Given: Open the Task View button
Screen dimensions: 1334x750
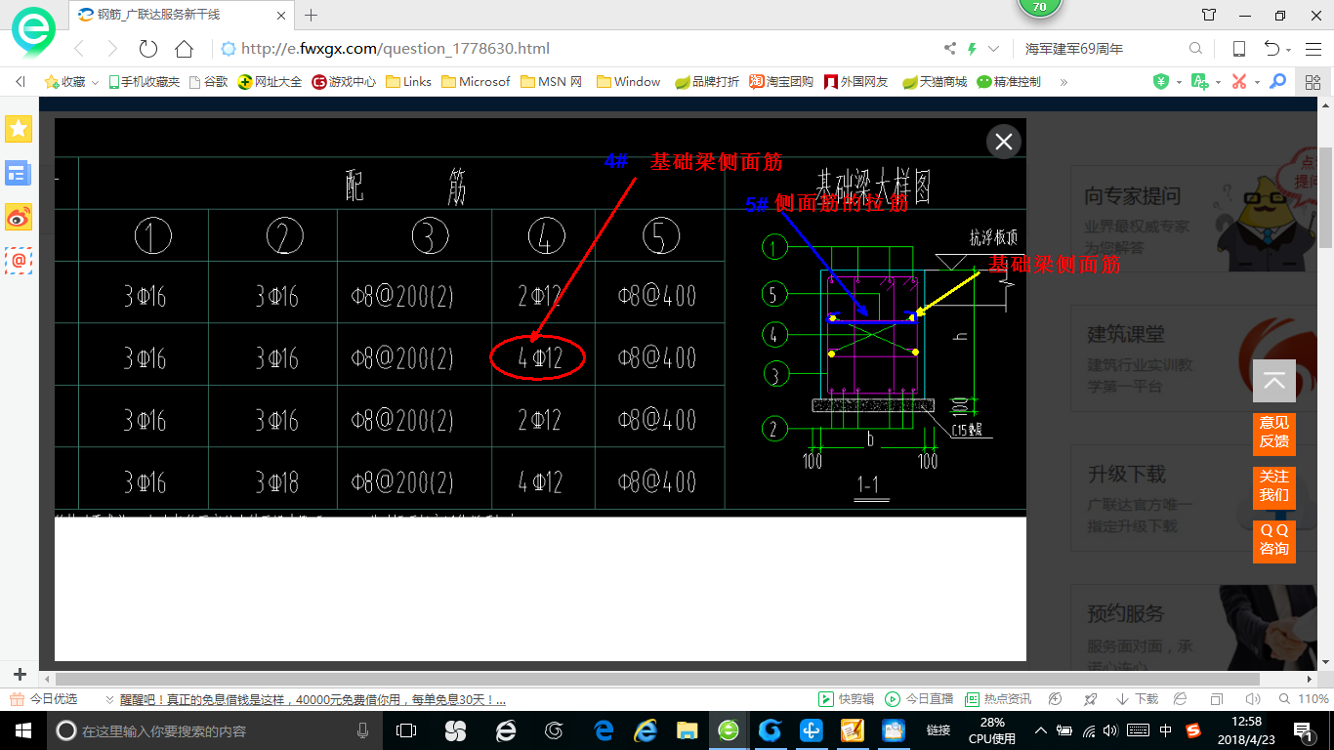Looking at the screenshot, I should point(406,730).
